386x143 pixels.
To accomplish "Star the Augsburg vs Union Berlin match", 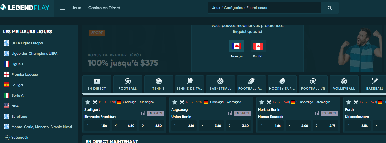I will click(175, 102).
